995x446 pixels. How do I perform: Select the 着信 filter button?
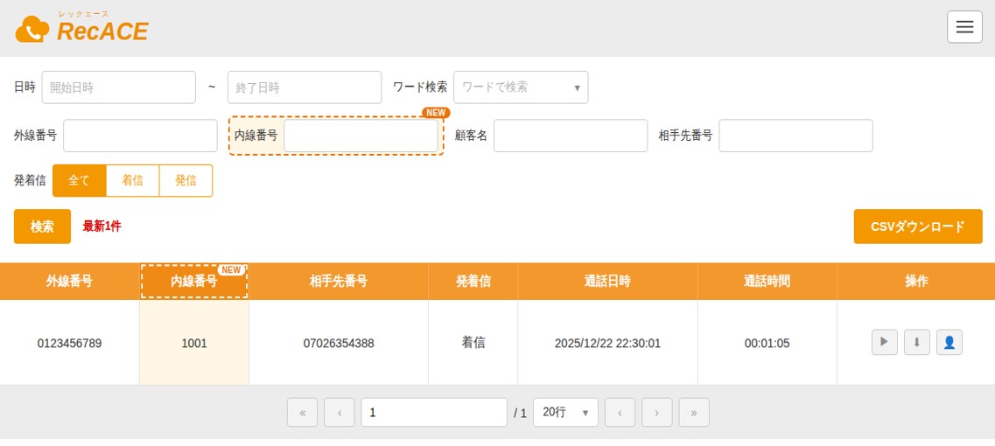133,181
